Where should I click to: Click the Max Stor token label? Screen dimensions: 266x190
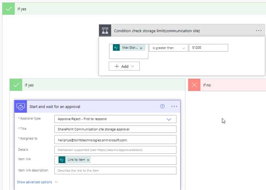[x=130, y=47]
